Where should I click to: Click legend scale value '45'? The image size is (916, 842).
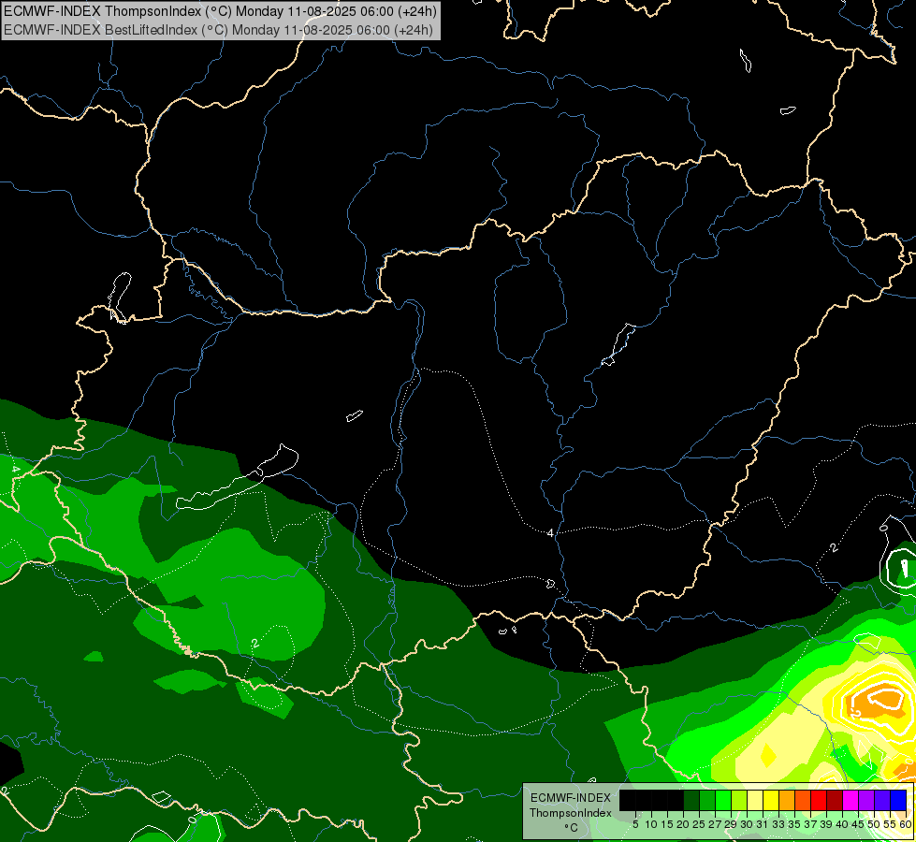pos(858,824)
